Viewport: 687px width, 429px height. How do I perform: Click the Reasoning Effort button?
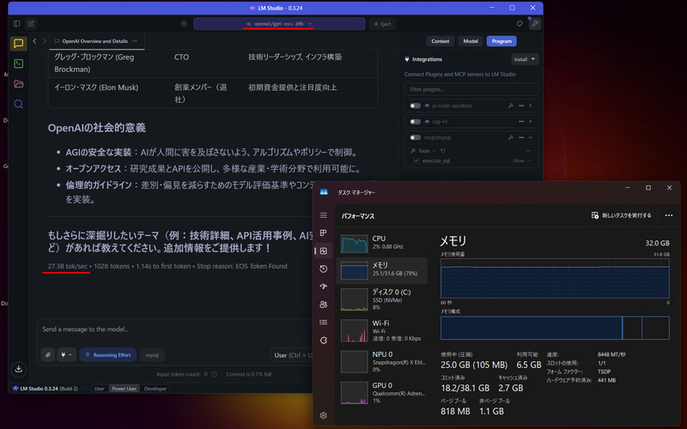pos(108,354)
